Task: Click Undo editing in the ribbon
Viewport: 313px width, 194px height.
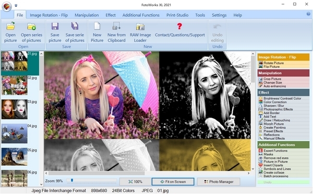Action: coord(217,32)
